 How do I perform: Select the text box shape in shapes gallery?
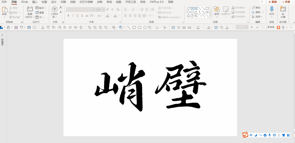coord(192,8)
